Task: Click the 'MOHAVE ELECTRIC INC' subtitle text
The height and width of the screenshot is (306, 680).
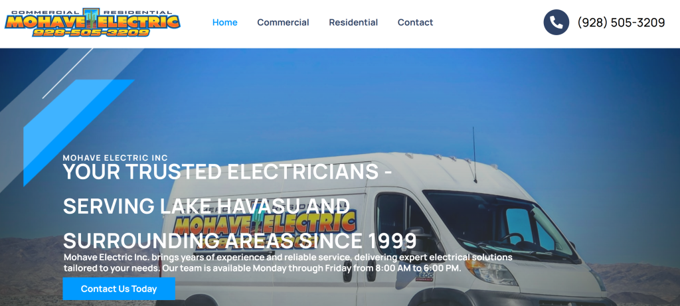Action: point(116,158)
